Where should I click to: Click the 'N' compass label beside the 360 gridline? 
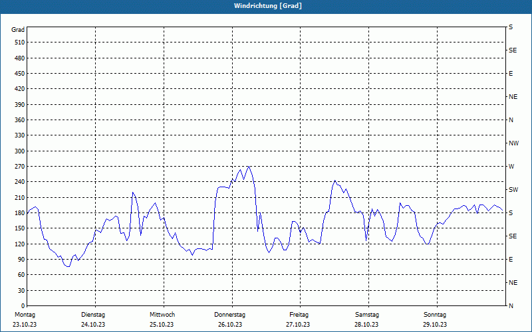coord(511,120)
